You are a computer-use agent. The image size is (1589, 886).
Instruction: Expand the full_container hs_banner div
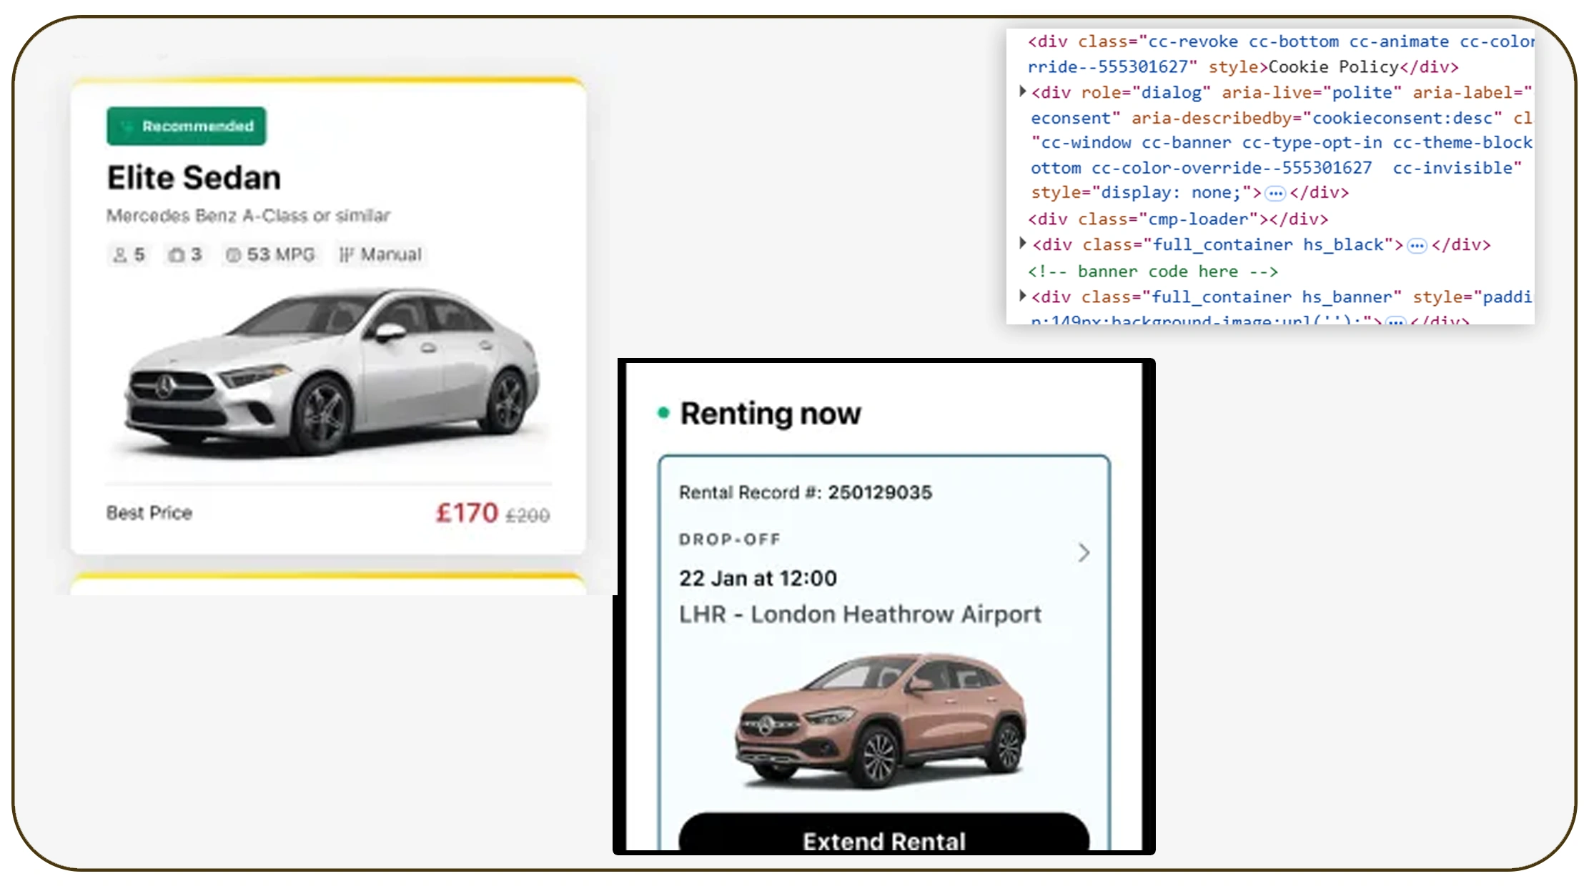[1023, 296]
